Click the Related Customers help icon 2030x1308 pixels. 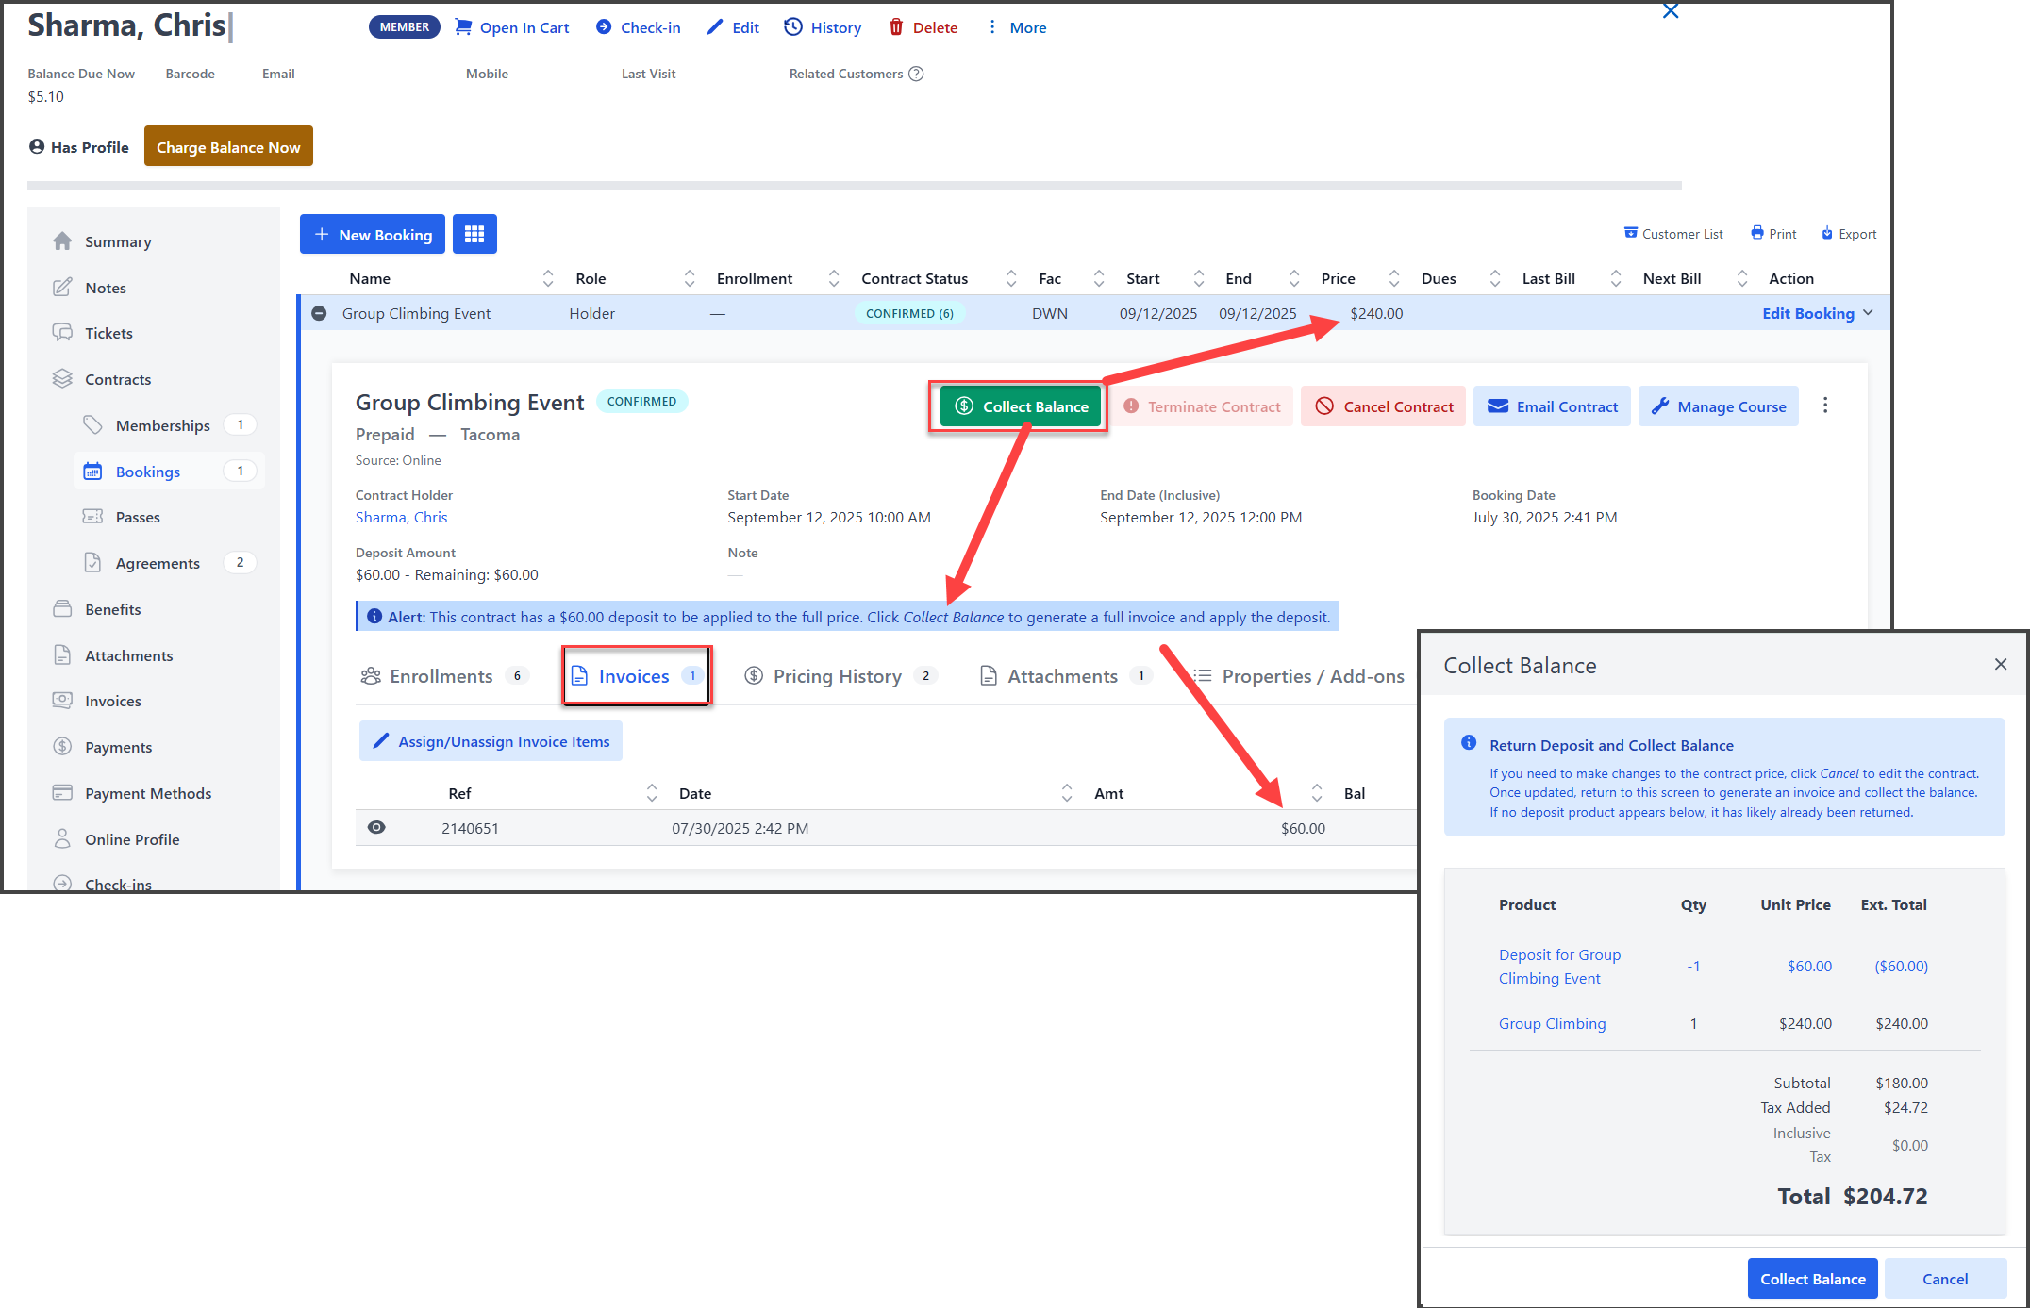tap(916, 74)
